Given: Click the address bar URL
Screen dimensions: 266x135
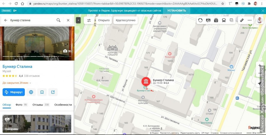Looking at the screenshot, I should (x=125, y=4).
